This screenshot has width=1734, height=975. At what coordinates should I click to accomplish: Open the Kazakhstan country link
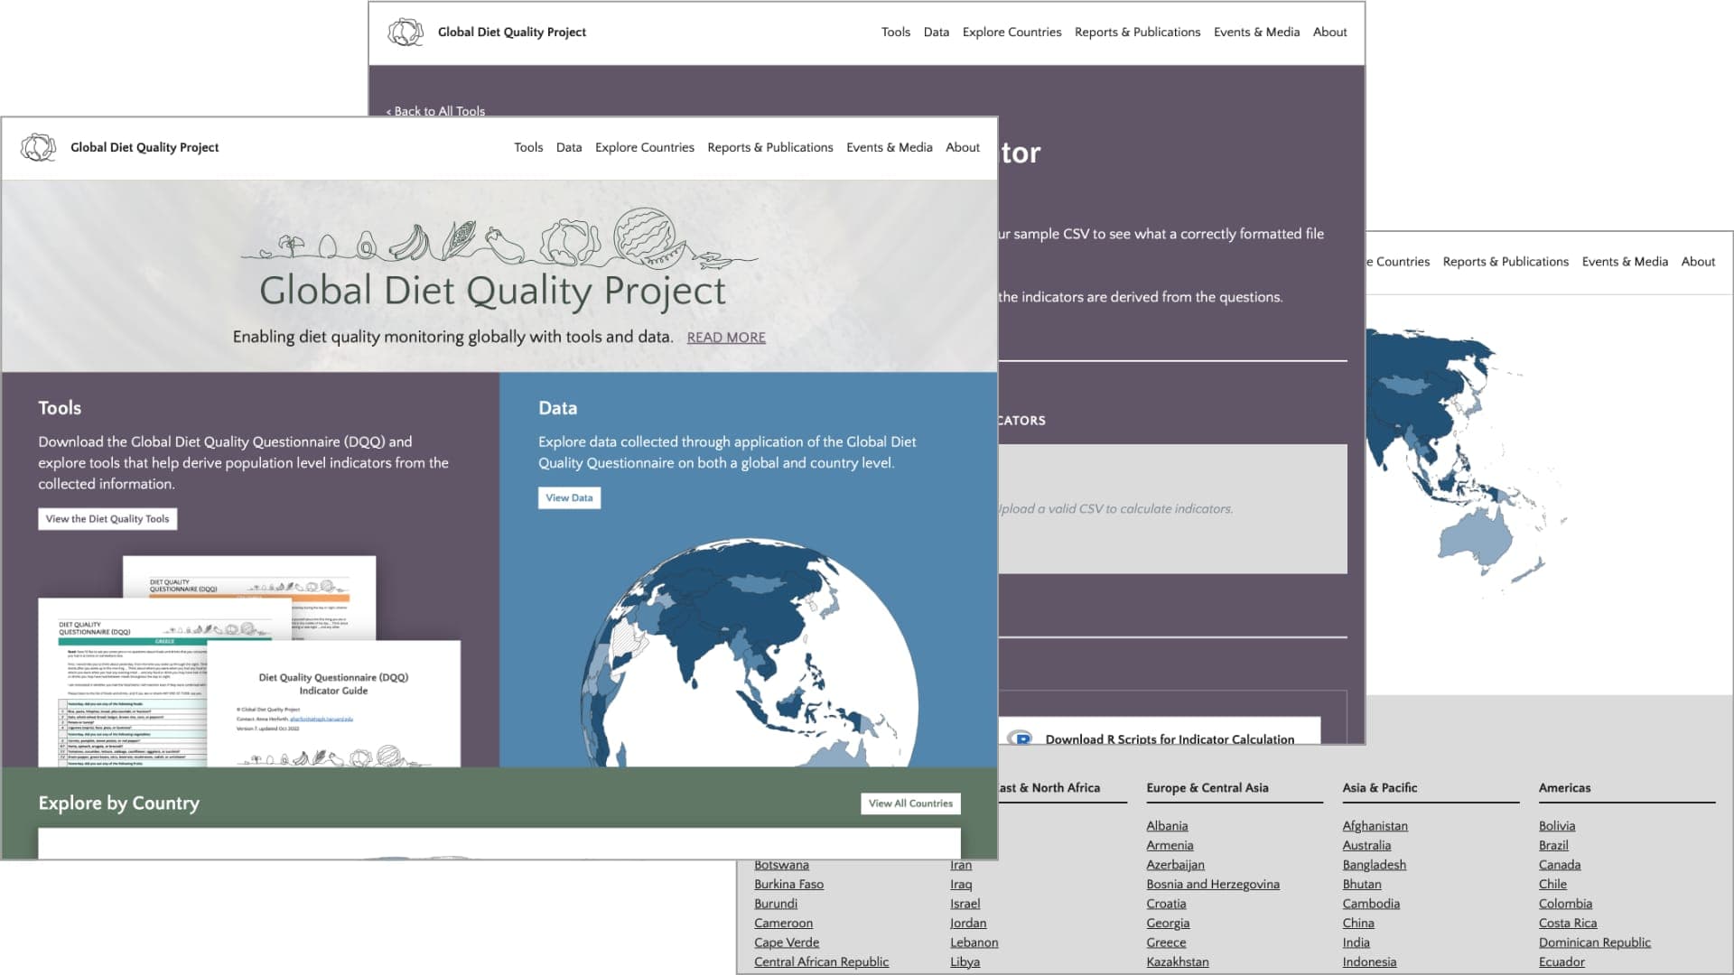1178,962
